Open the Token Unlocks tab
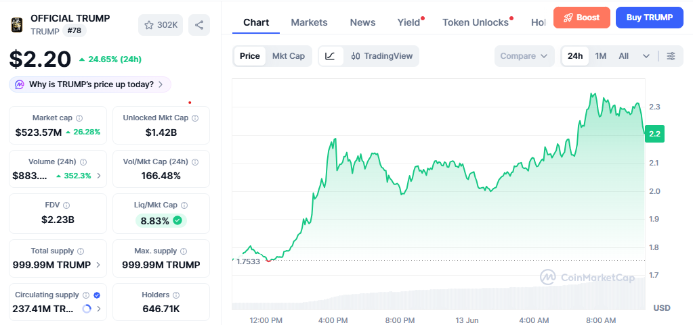The image size is (693, 325). 476,22
